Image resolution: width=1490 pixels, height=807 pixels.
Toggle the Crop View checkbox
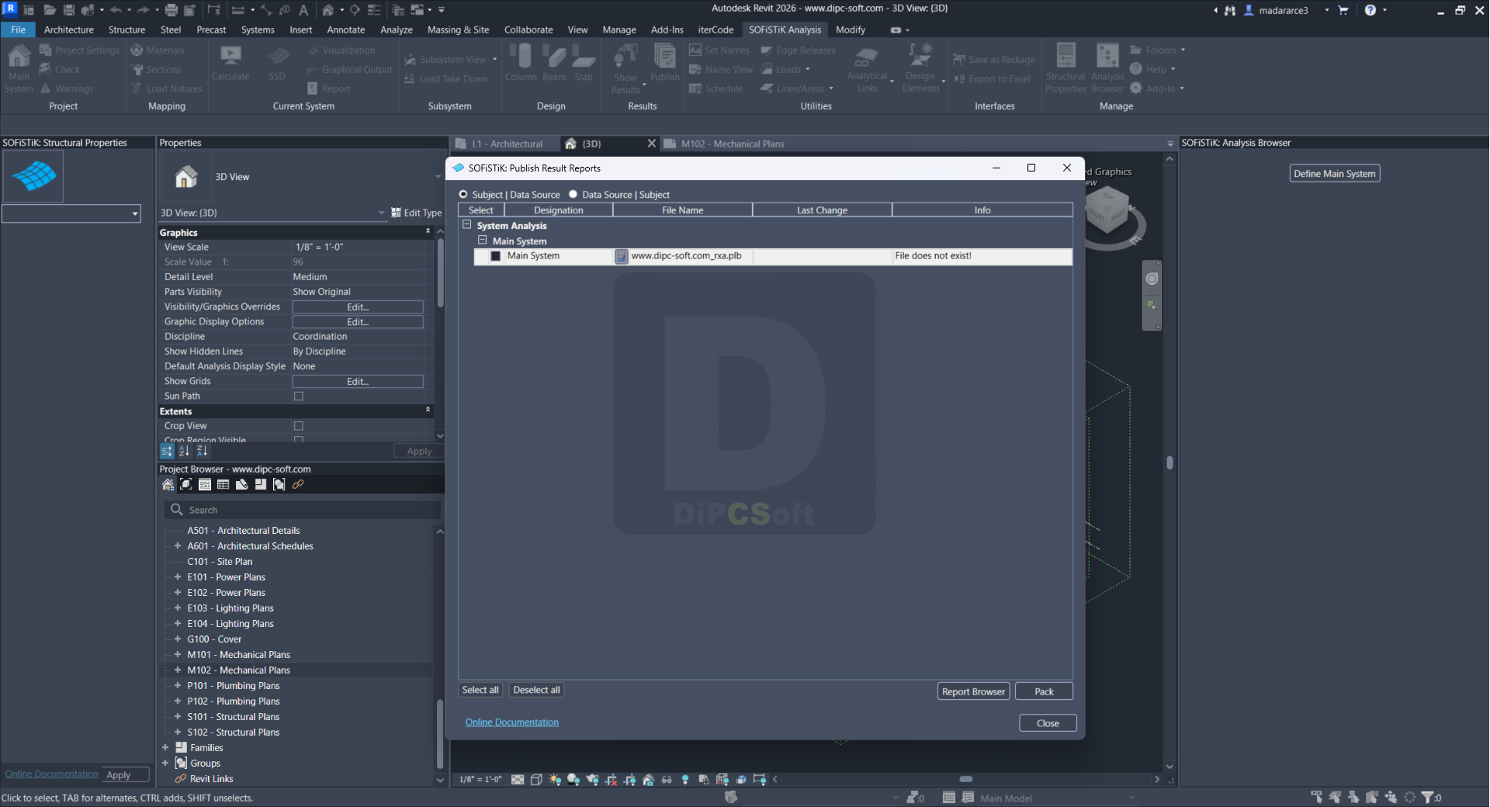(x=299, y=426)
